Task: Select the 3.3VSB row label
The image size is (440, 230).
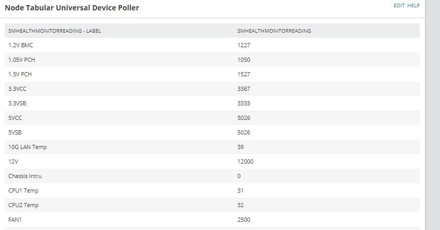Action: (17, 103)
